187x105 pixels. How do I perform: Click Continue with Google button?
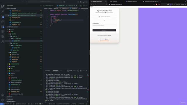pos(104,17)
